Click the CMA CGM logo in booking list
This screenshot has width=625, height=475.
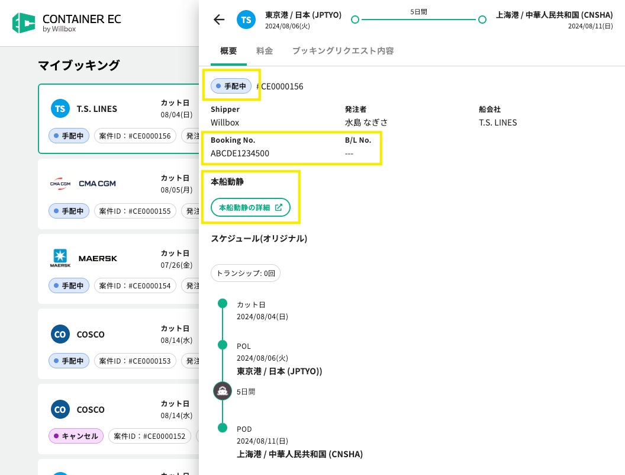coord(60,184)
